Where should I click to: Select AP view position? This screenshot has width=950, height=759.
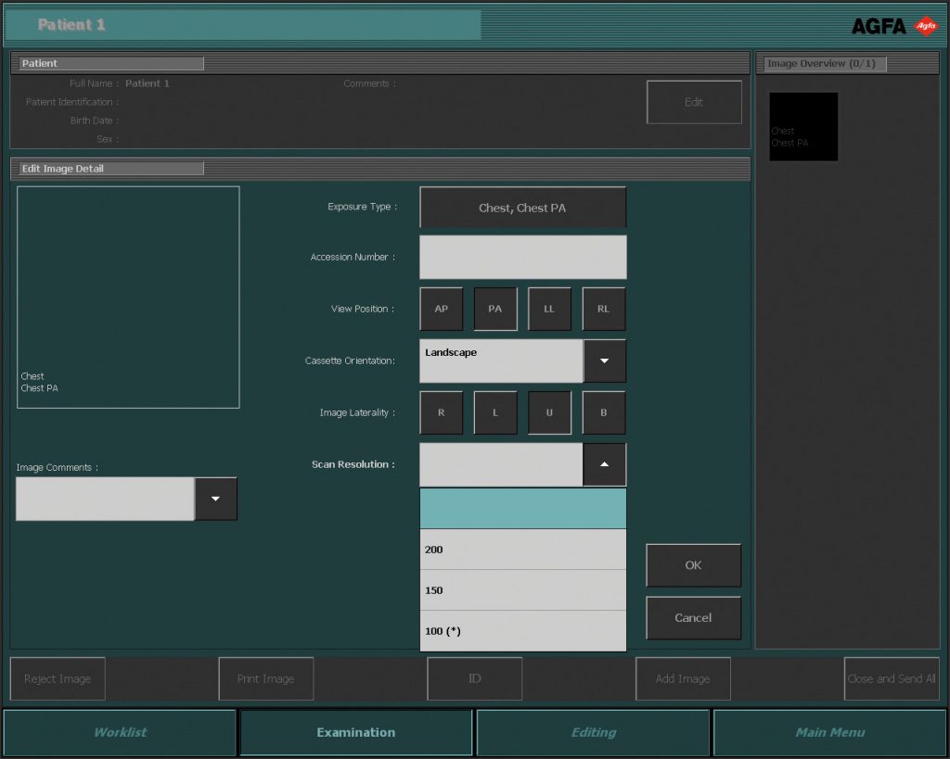[442, 310]
